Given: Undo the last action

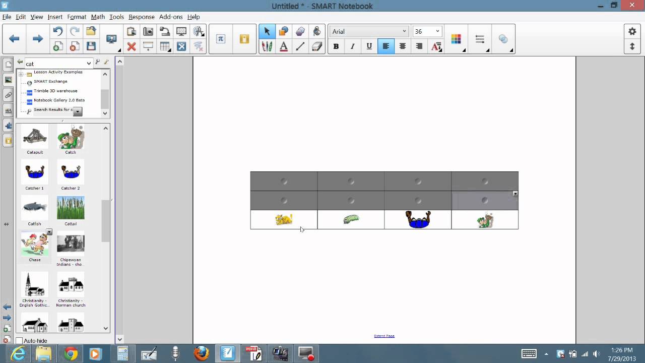Looking at the screenshot, I should 58,31.
